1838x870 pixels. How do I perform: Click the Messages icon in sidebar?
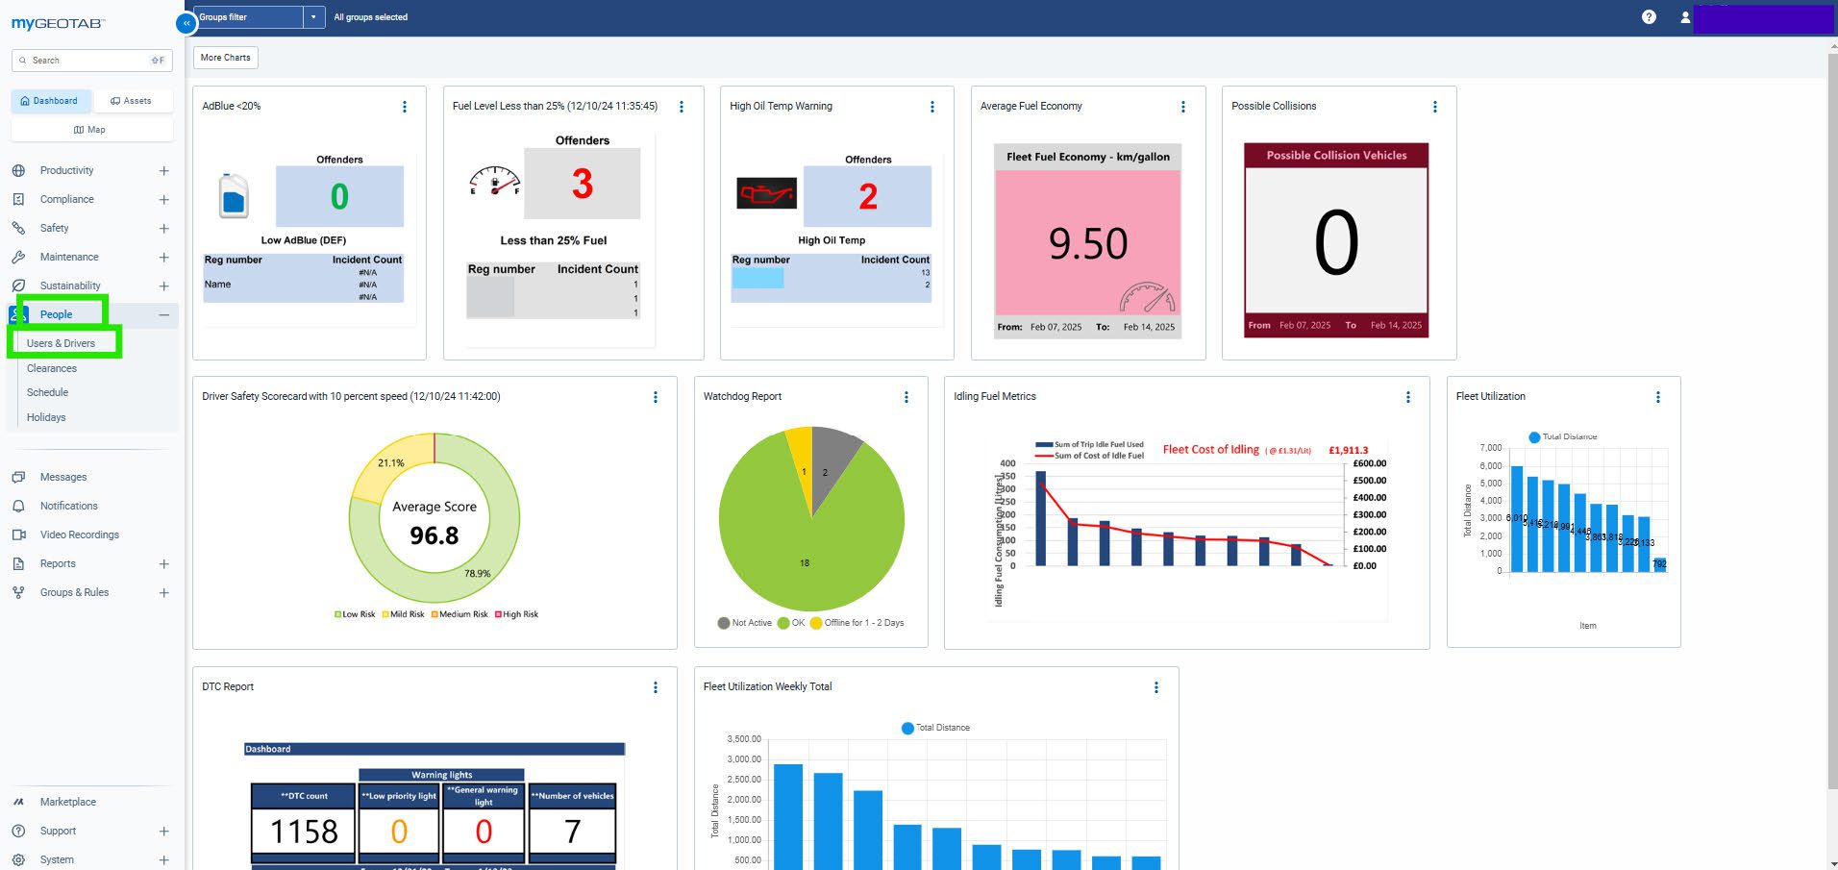pyautogui.click(x=18, y=477)
